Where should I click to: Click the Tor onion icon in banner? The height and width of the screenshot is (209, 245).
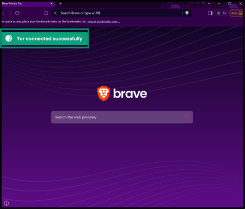[9, 38]
